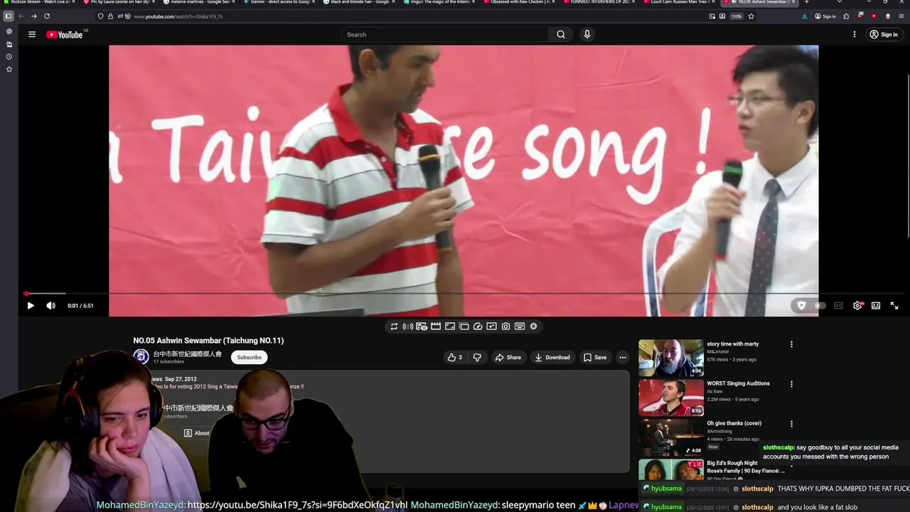Open options menu for 'story time with marty'

791,344
